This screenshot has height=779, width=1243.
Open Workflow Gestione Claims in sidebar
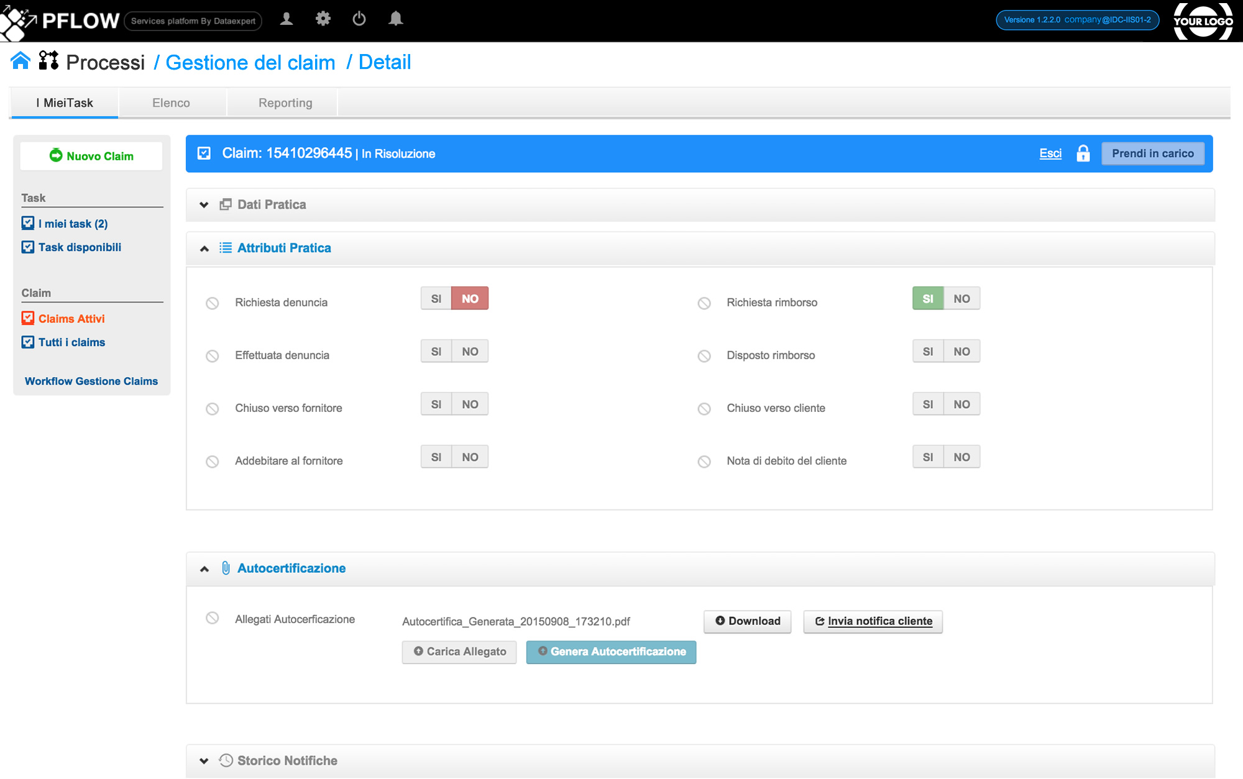91,381
